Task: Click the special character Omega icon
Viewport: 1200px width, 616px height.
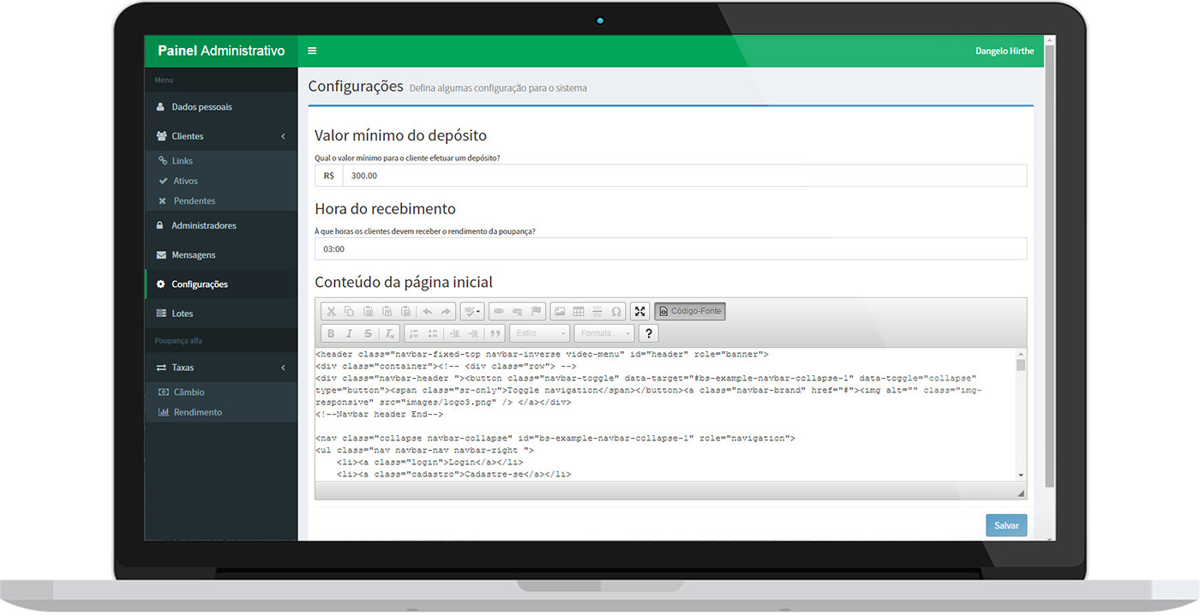Action: coord(615,311)
